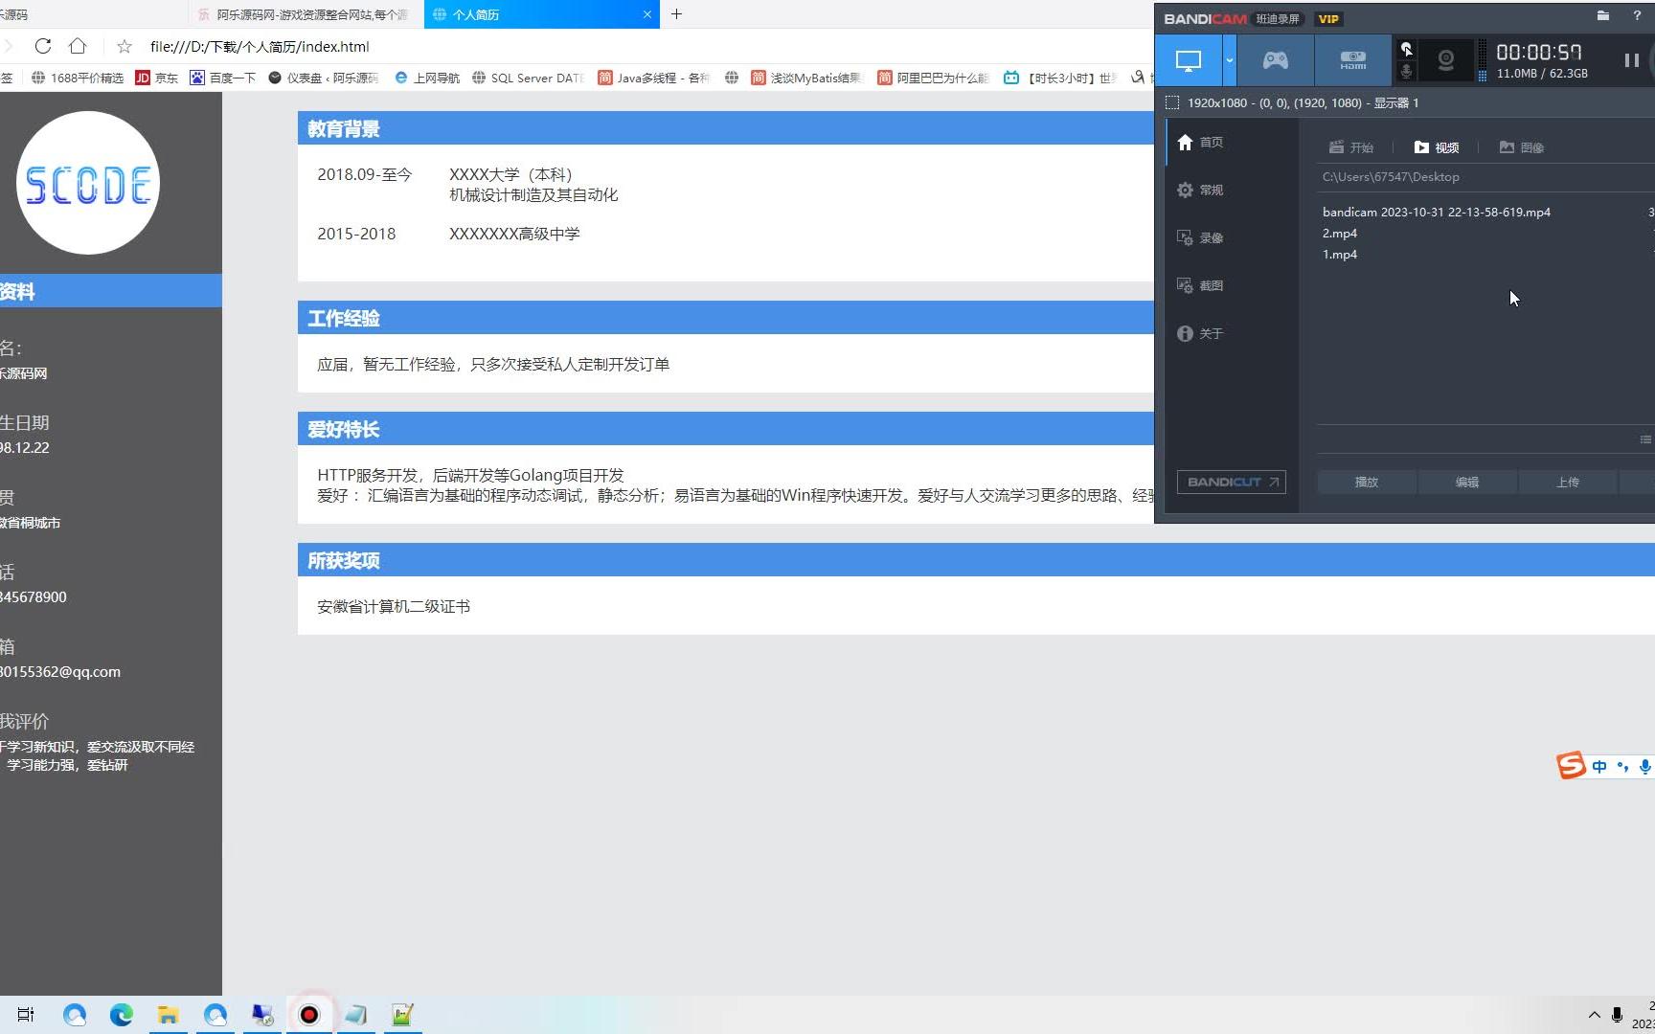Screen dimensions: 1655x1034
Task: Close the 个人简历 browser tab
Action: (x=647, y=14)
